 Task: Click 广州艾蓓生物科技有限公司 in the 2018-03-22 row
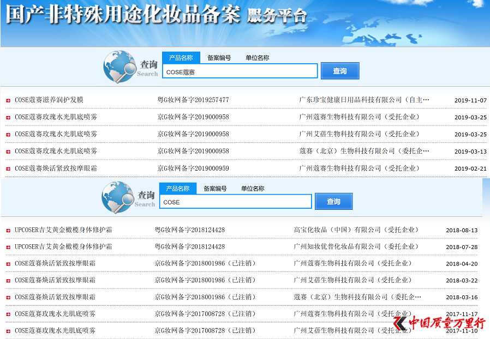tap(334, 280)
